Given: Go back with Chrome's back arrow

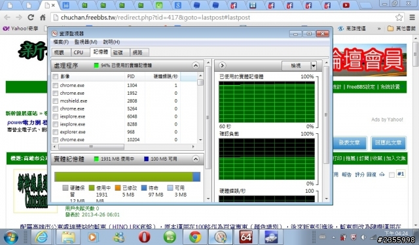Looking at the screenshot, I should coord(7,18).
